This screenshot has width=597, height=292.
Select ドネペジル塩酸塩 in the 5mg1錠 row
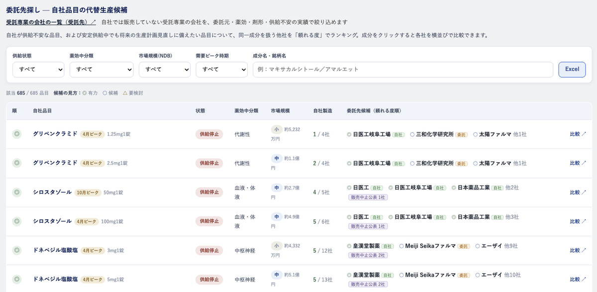pos(55,279)
